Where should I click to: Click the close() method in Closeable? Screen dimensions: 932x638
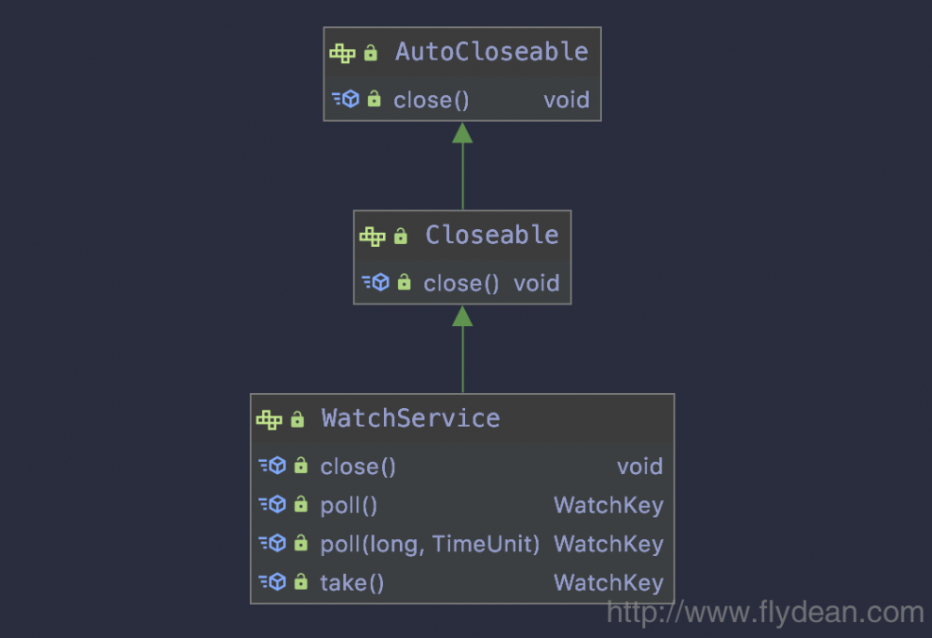[461, 283]
